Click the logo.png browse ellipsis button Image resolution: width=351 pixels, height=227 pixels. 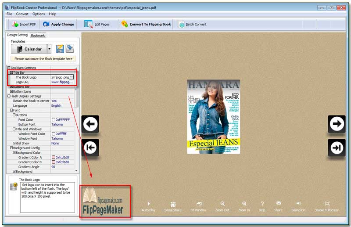coord(72,77)
